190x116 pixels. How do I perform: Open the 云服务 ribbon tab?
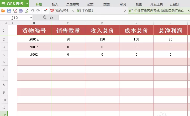(x=174, y=4)
